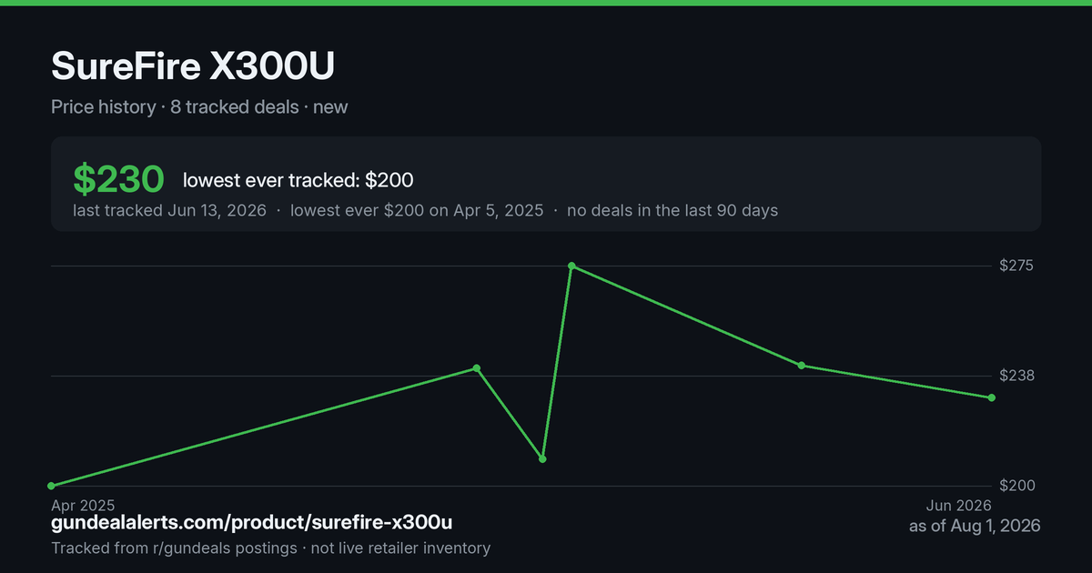Open the gundealalerts.com product URL
The image size is (1092, 573).
252,523
